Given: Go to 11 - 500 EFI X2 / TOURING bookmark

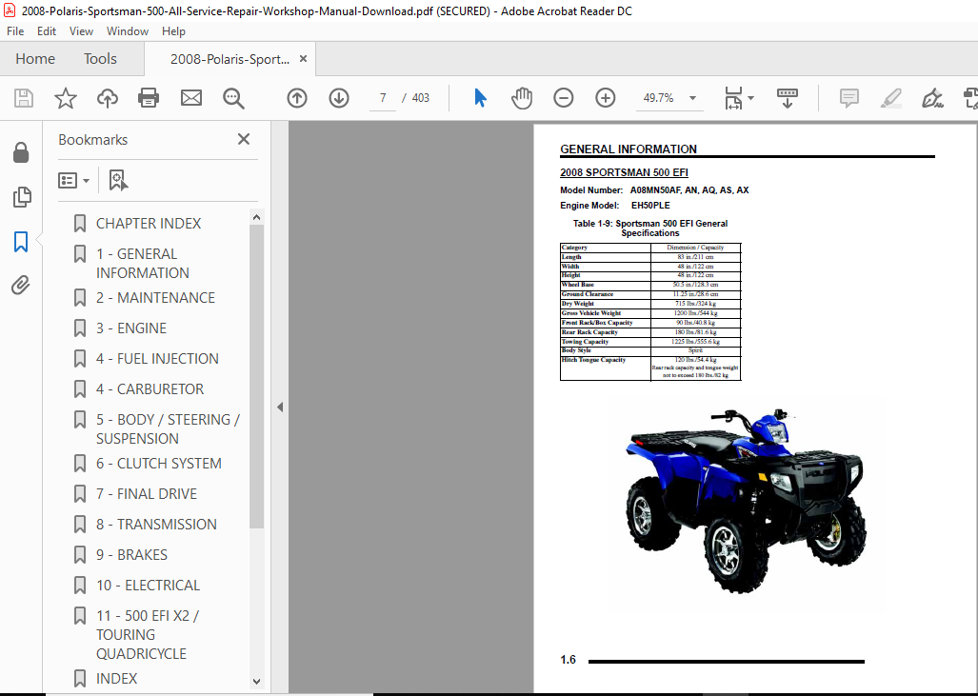Looking at the screenshot, I should (x=148, y=634).
